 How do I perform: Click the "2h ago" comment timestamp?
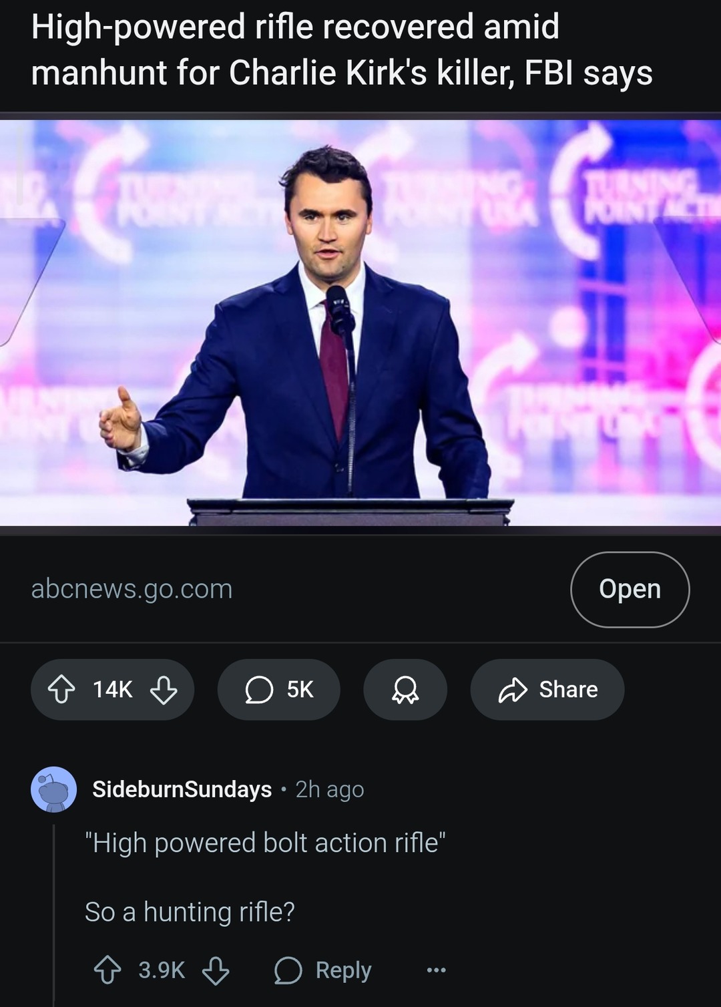click(x=330, y=789)
